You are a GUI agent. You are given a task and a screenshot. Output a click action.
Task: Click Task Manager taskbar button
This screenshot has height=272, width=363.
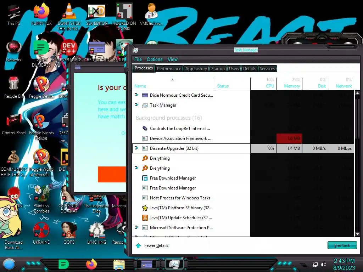point(174,264)
